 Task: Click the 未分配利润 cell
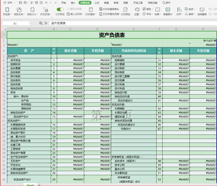(x=134, y=173)
